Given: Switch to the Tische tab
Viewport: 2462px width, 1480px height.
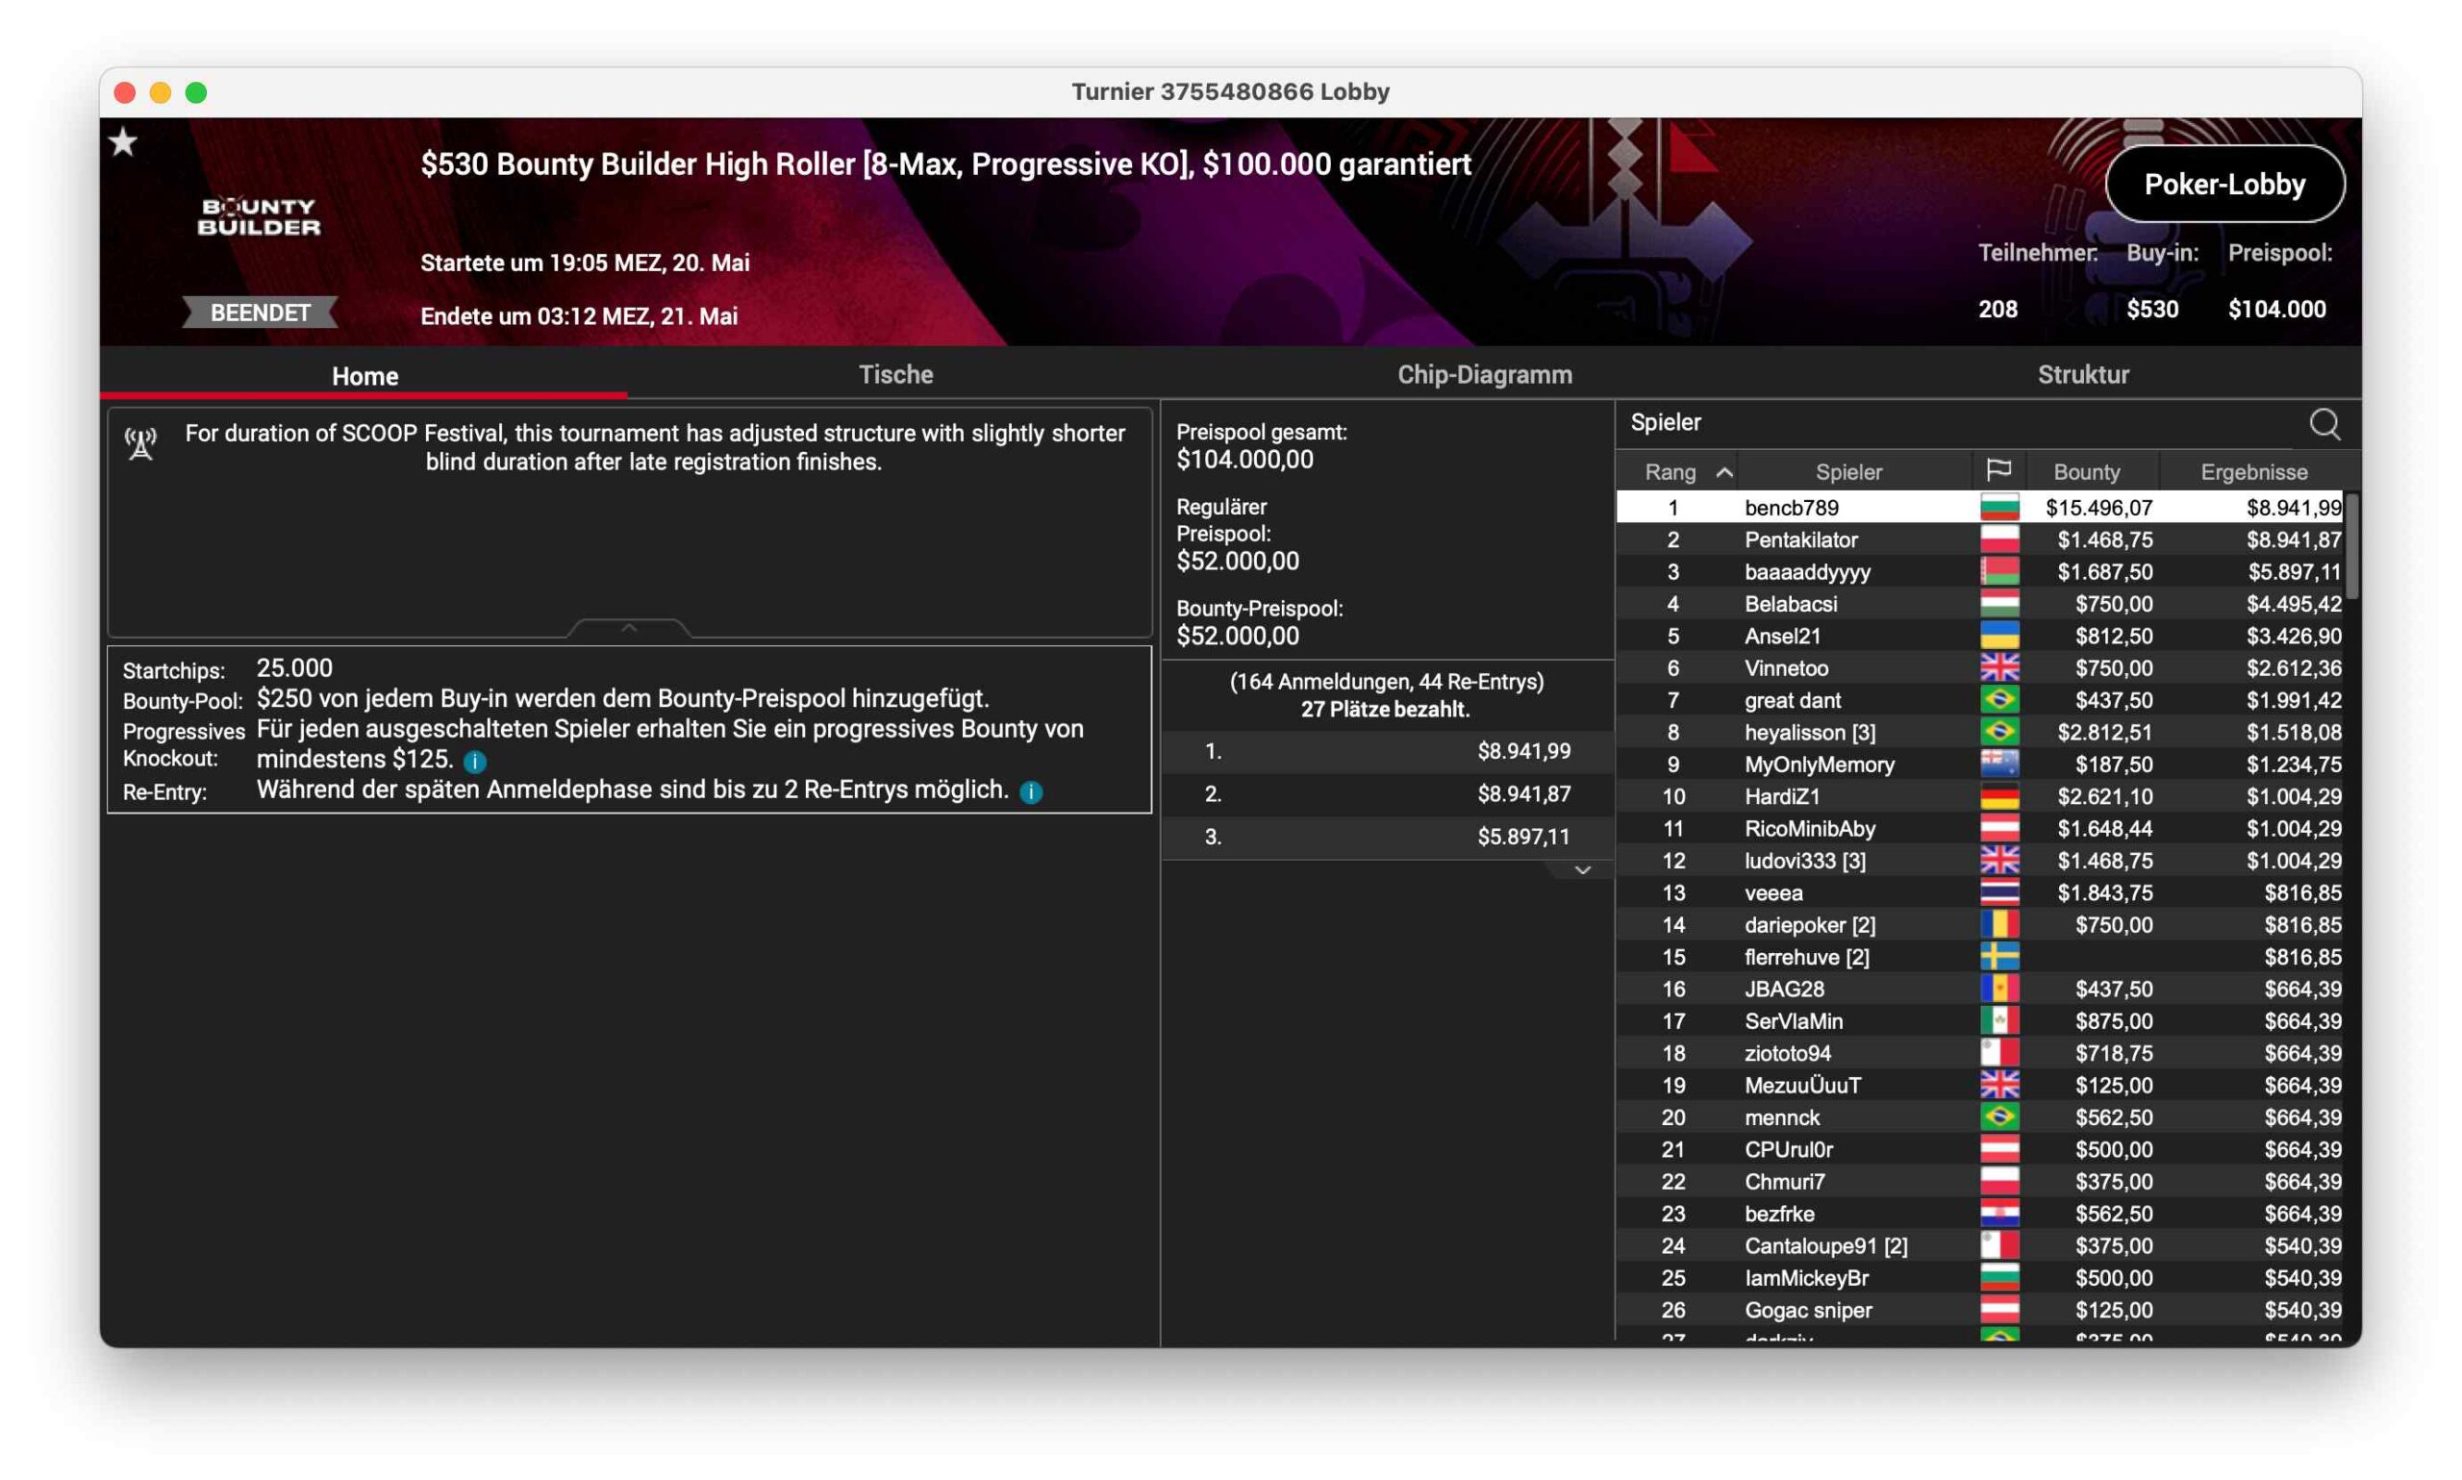Looking at the screenshot, I should click(895, 375).
